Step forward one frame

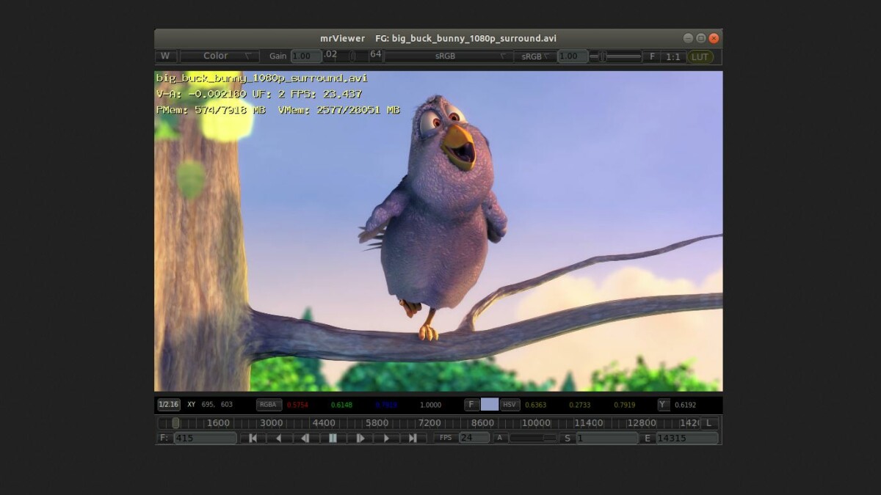(x=360, y=438)
